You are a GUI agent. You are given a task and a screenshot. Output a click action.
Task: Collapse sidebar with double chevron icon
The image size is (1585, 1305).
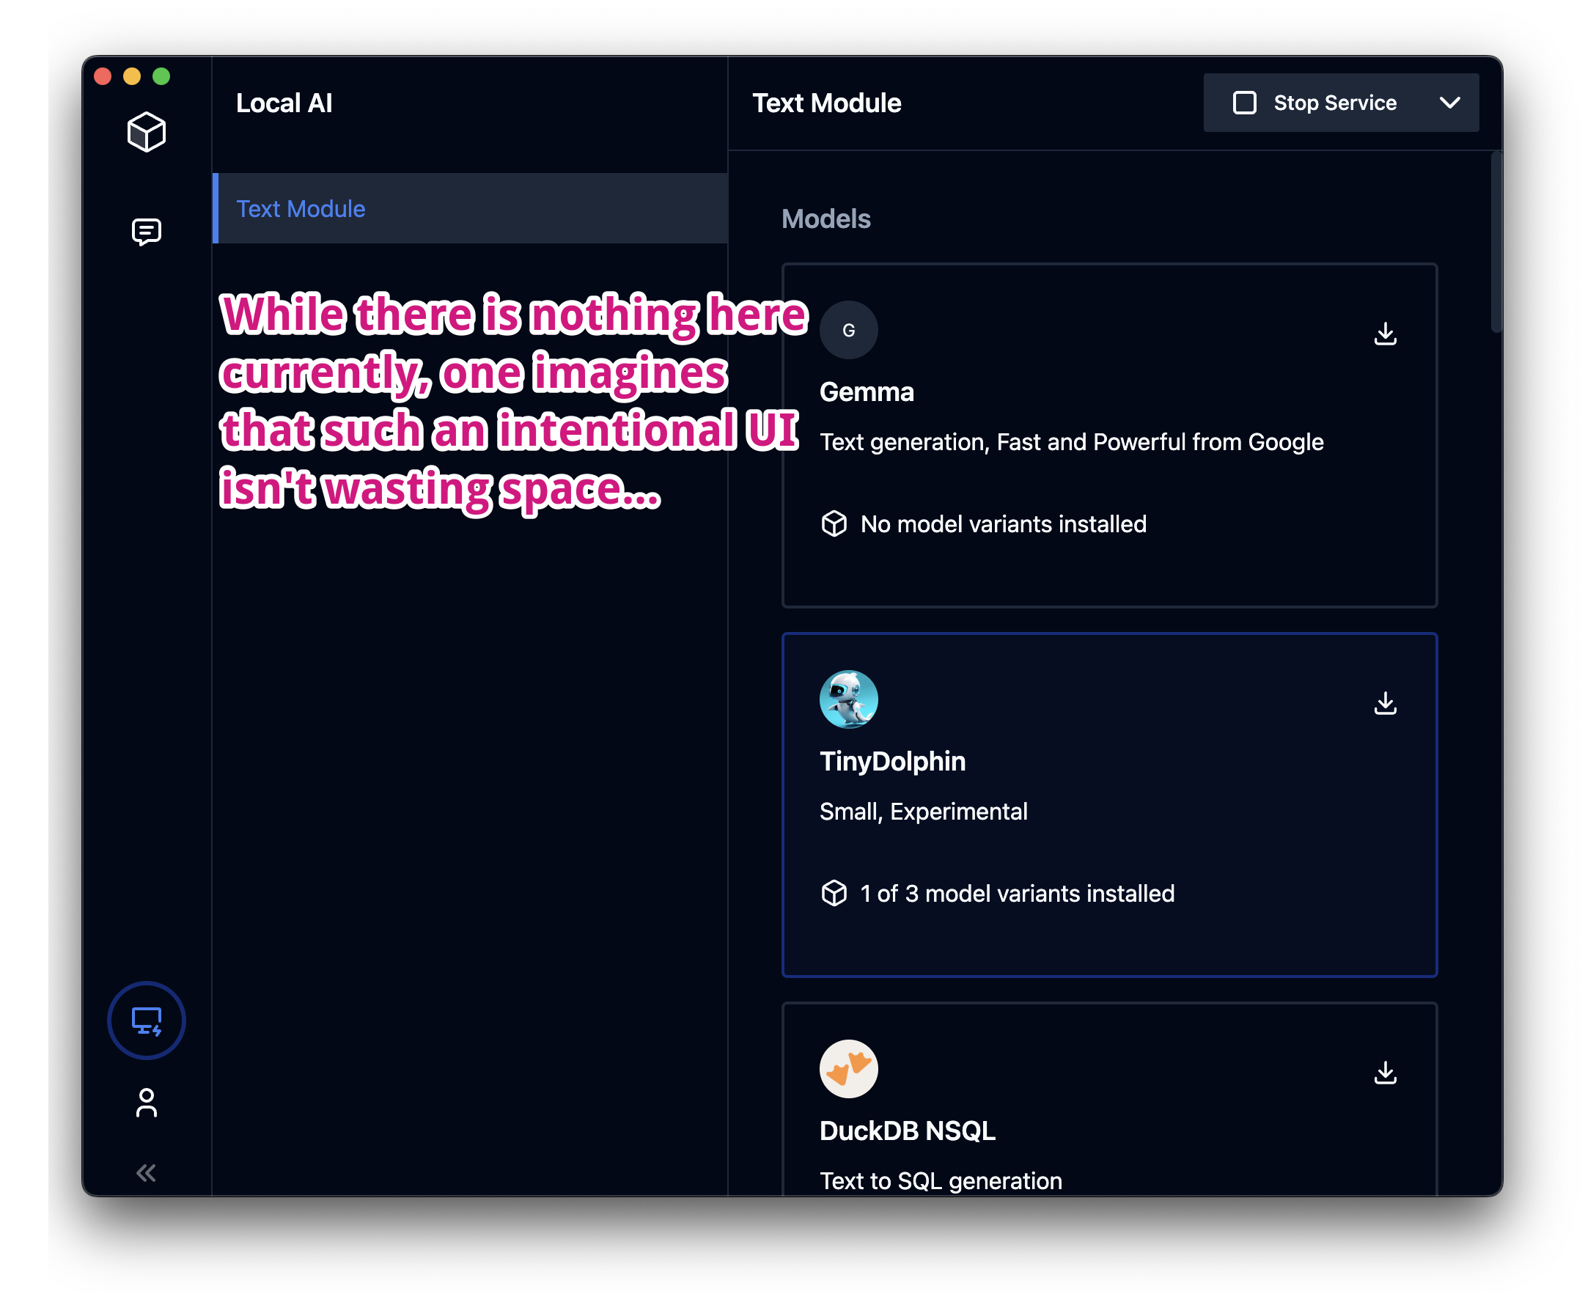pos(146,1172)
